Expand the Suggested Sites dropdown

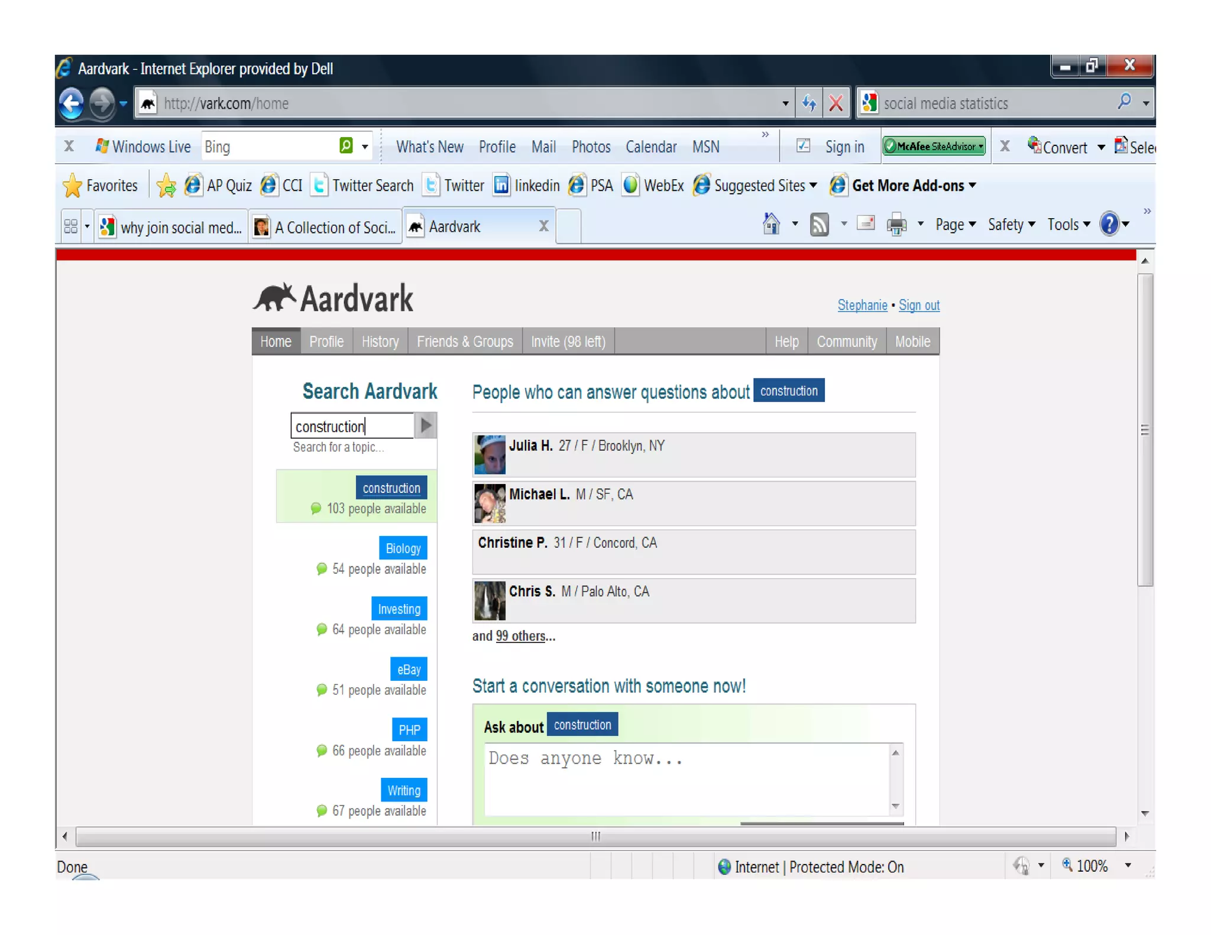click(813, 186)
